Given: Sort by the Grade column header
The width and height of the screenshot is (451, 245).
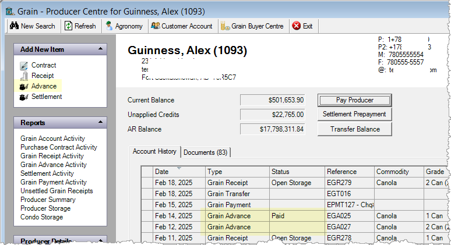Looking at the screenshot, I should click(435, 172).
